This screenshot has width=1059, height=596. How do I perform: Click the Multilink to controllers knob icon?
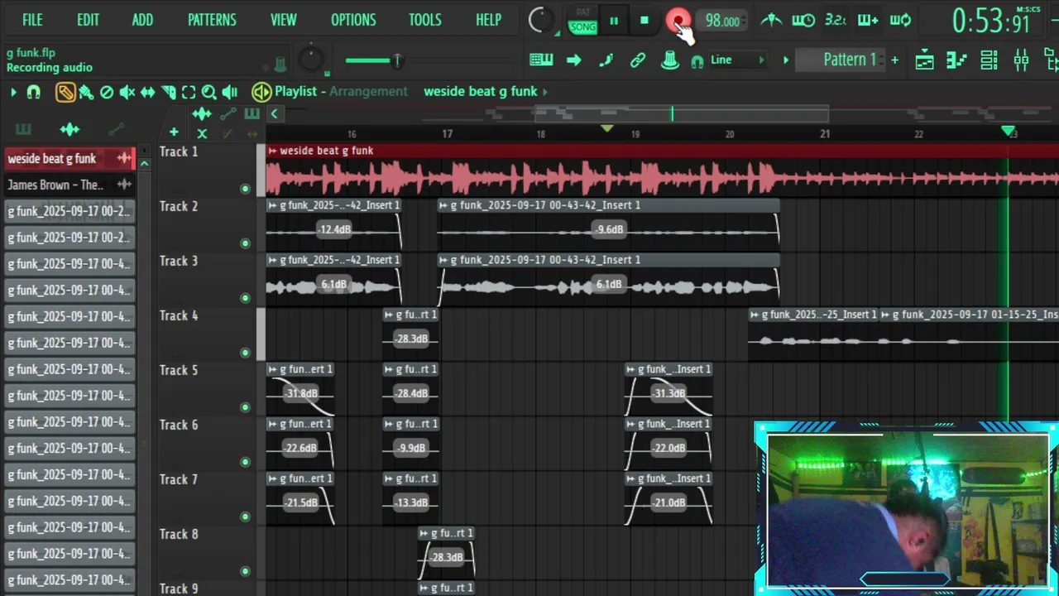point(669,60)
